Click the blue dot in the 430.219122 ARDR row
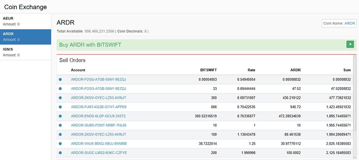Viewport: 359px width, 160px height. point(60,98)
